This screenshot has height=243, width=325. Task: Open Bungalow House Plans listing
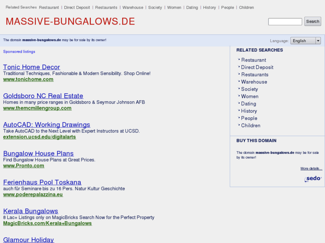point(38,153)
